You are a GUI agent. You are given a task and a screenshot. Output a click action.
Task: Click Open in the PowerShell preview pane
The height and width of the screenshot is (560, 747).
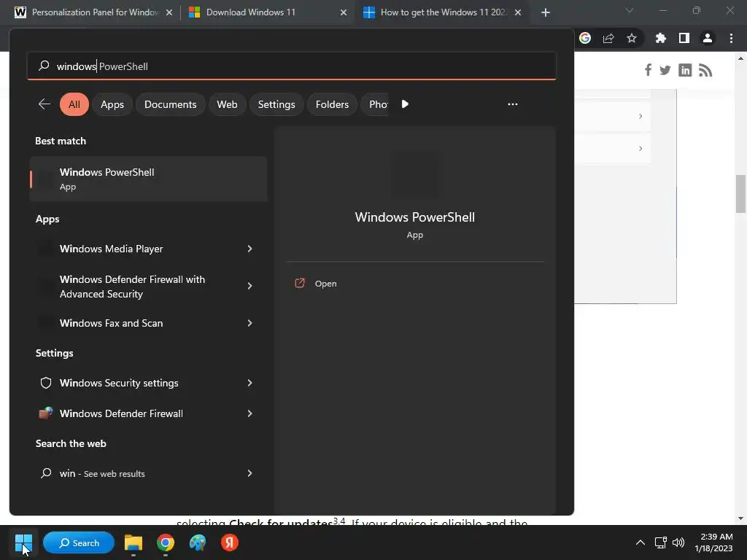pyautogui.click(x=325, y=284)
